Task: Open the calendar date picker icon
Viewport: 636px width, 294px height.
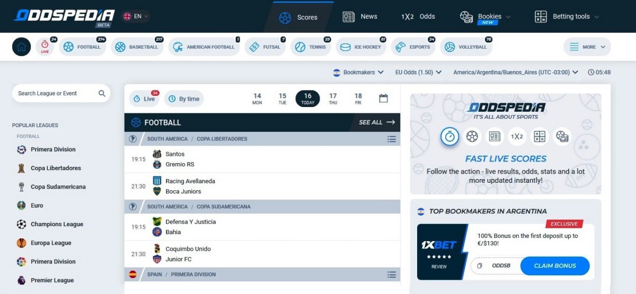Action: pos(384,98)
